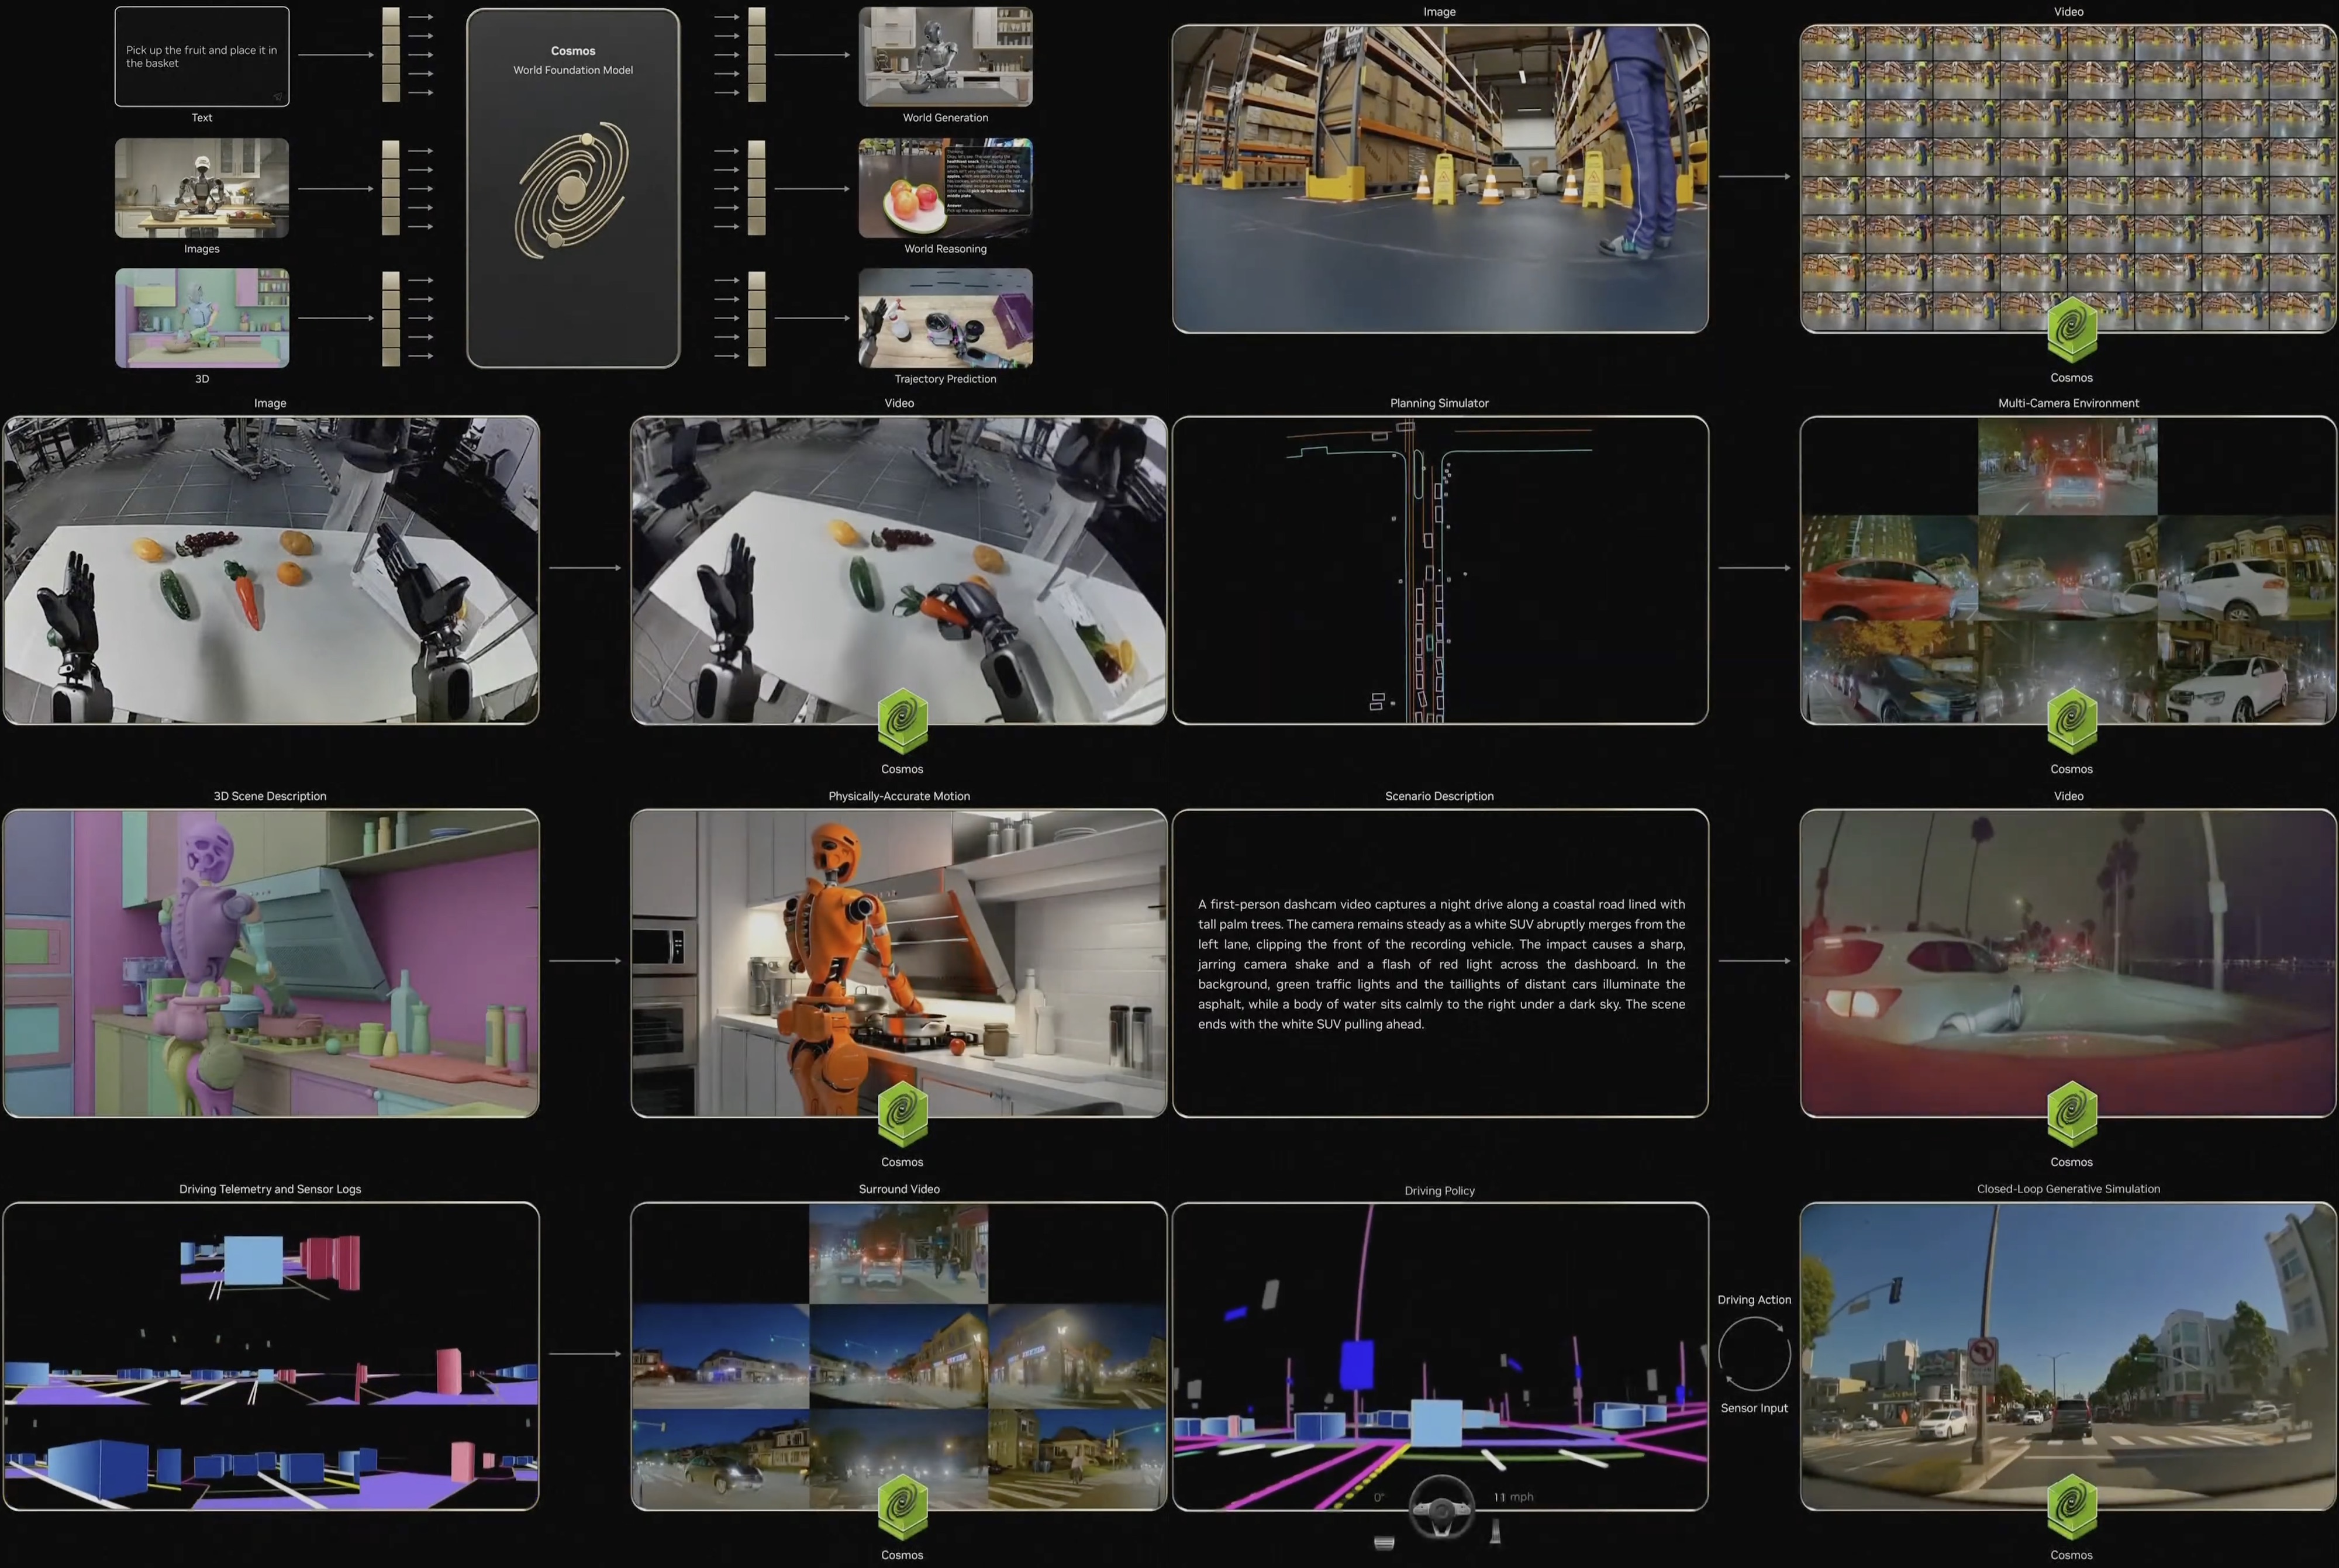Click steering wheel icon in Driving Policy
Viewport: 2339px width, 1568px height.
1441,1506
